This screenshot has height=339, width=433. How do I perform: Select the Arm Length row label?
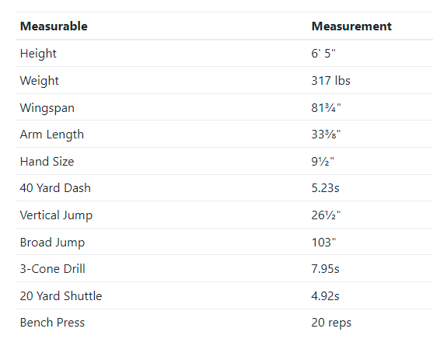[x=52, y=135]
